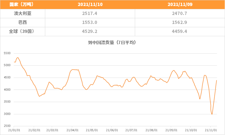This screenshot has height=135, width=225.
Task: Click the 5500 y-axis label
Action: 7,53
